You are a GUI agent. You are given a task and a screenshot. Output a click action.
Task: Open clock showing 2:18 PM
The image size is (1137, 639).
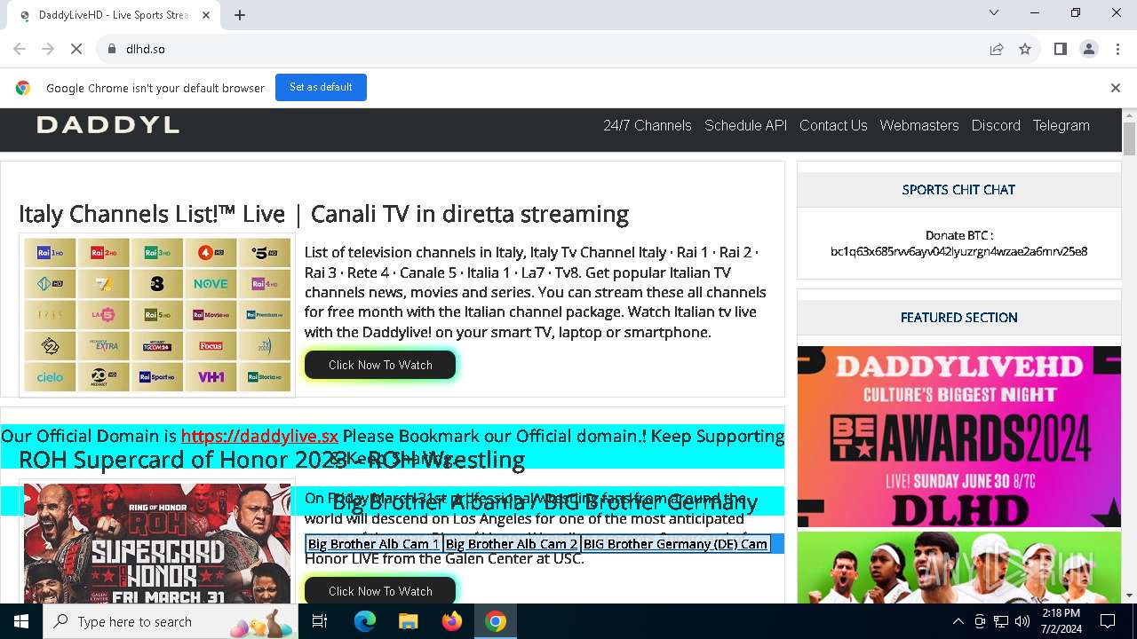tap(1061, 621)
